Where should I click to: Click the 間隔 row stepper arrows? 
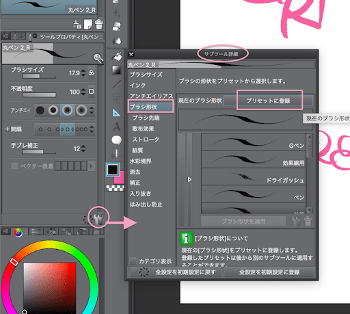click(x=92, y=129)
